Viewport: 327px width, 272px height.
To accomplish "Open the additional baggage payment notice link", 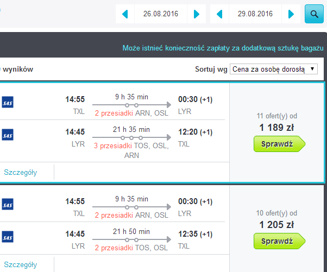I will 223,48.
